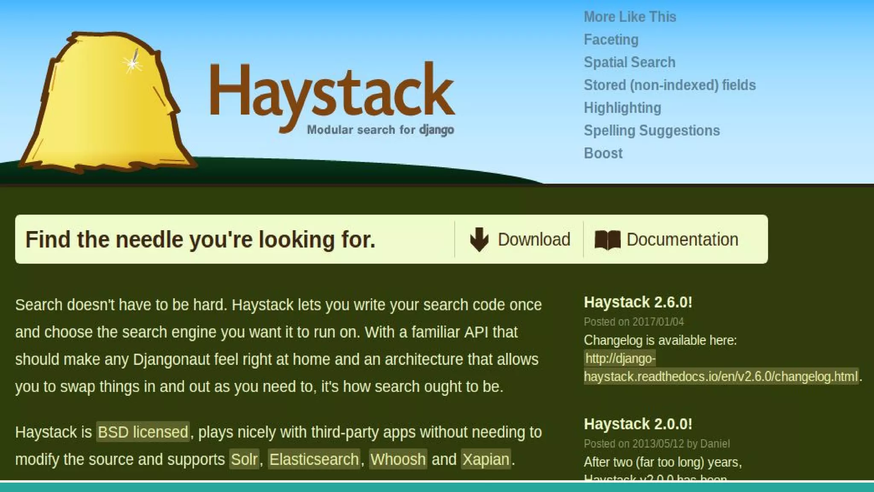Visit the Elasticsearch backend link
Viewport: 874px width, 492px height.
pyautogui.click(x=314, y=460)
